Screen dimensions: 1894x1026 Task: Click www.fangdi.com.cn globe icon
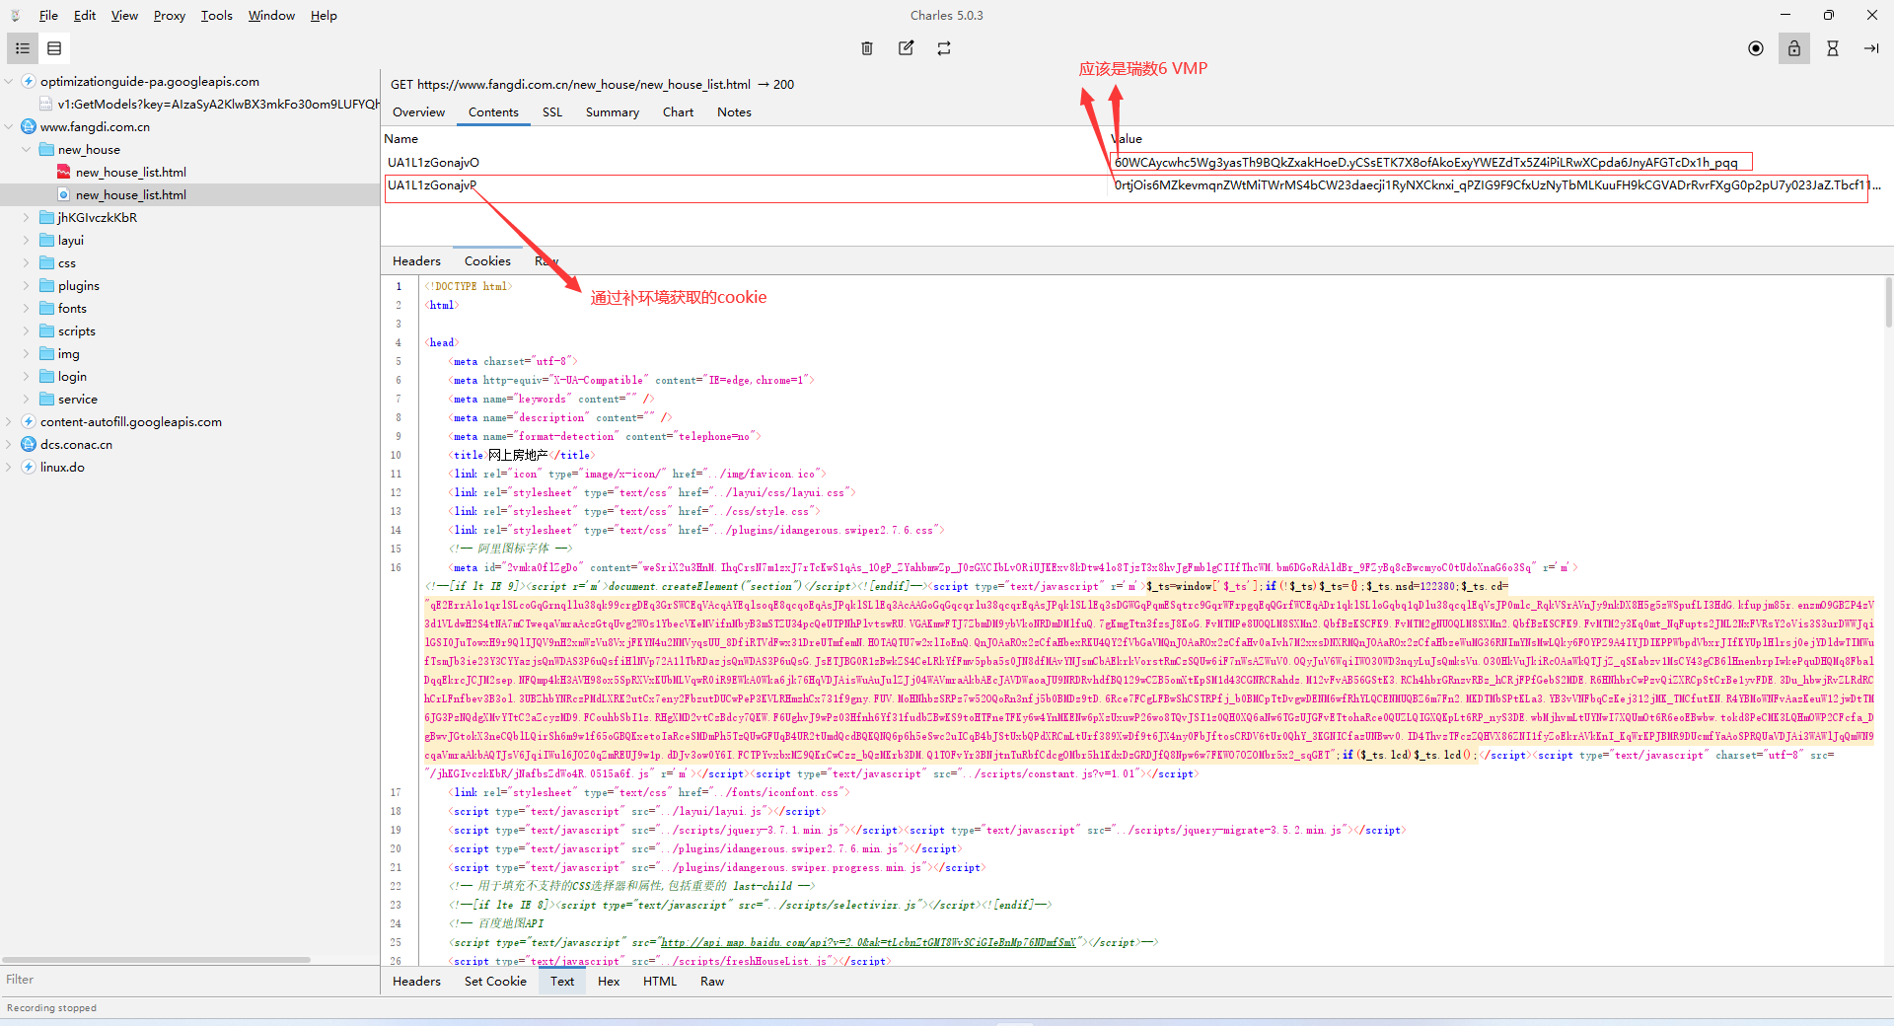(29, 126)
